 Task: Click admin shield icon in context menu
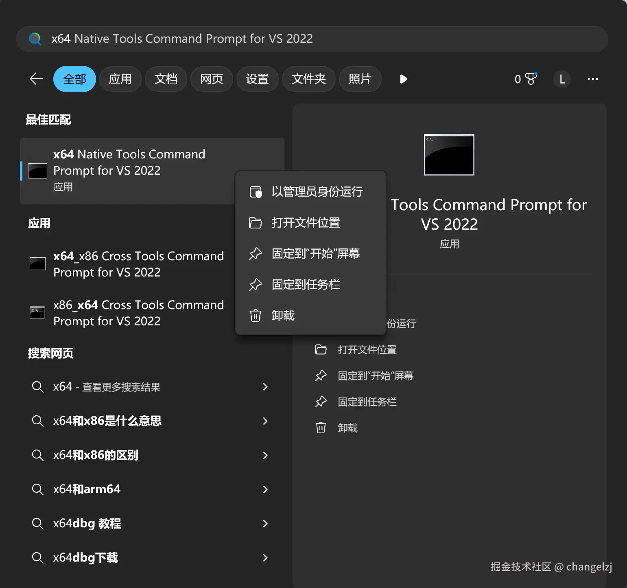point(256,192)
